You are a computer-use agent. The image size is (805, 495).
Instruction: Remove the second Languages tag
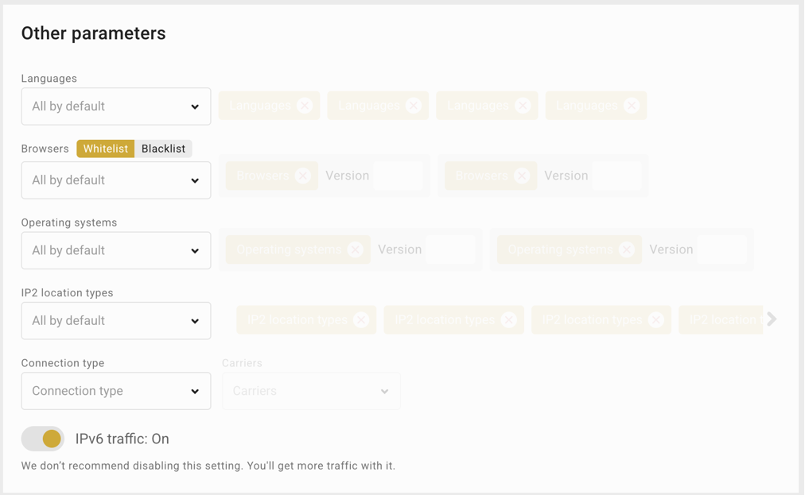pyautogui.click(x=413, y=105)
